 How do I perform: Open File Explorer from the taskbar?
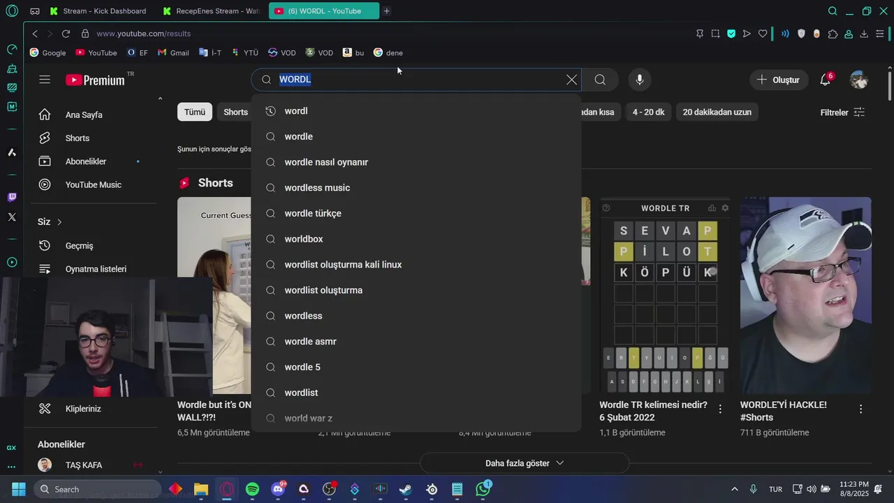[x=201, y=489]
